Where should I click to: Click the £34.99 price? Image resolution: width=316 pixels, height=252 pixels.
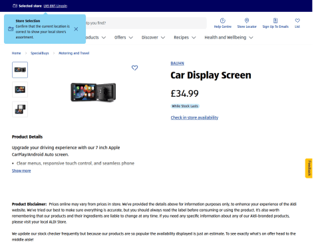click(x=184, y=94)
